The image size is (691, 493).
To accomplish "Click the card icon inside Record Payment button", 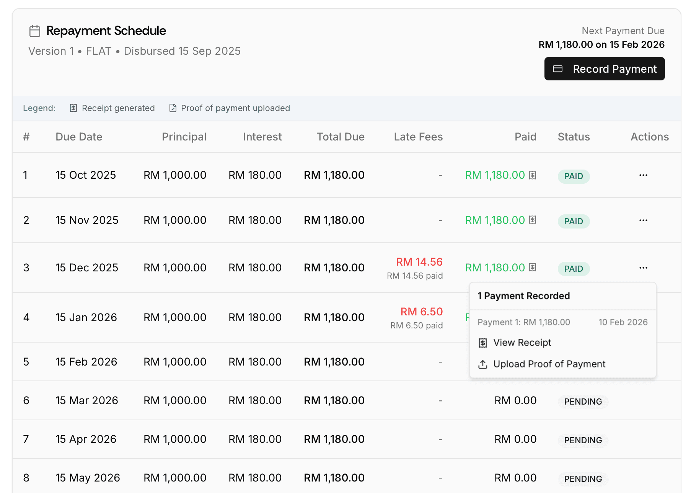I will tap(557, 69).
